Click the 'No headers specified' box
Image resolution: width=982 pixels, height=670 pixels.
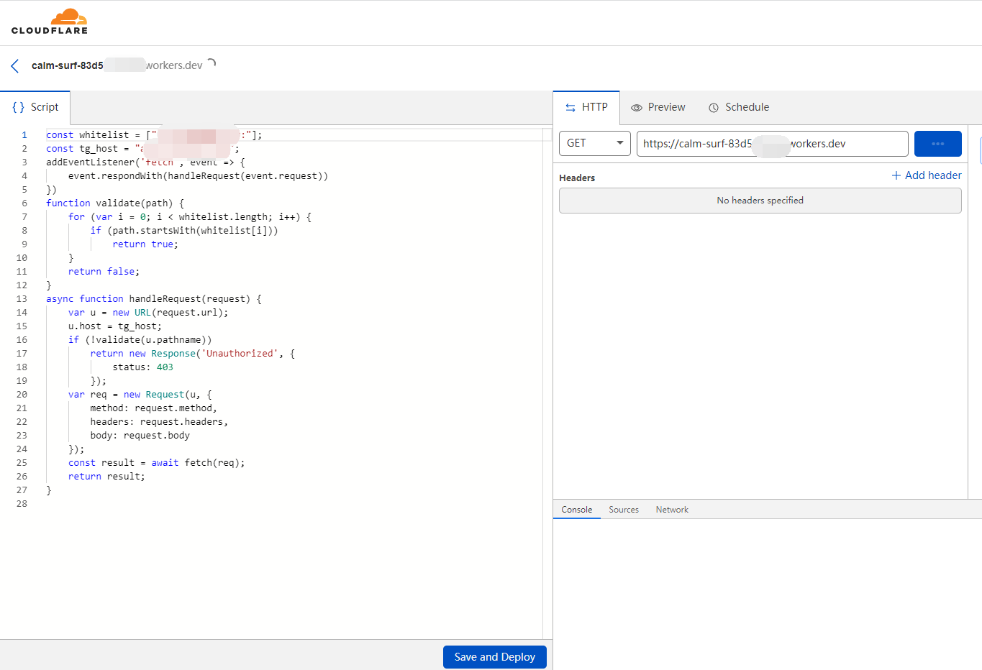click(760, 201)
